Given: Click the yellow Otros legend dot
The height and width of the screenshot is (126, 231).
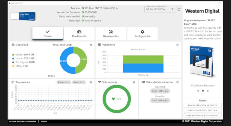Looking at the screenshot, I should click(13, 66).
